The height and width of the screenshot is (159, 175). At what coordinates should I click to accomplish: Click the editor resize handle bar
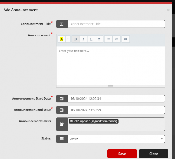pyautogui.click(x=110, y=86)
